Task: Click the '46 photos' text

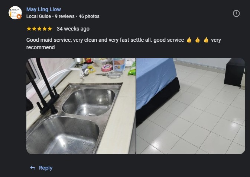Action: pos(89,16)
